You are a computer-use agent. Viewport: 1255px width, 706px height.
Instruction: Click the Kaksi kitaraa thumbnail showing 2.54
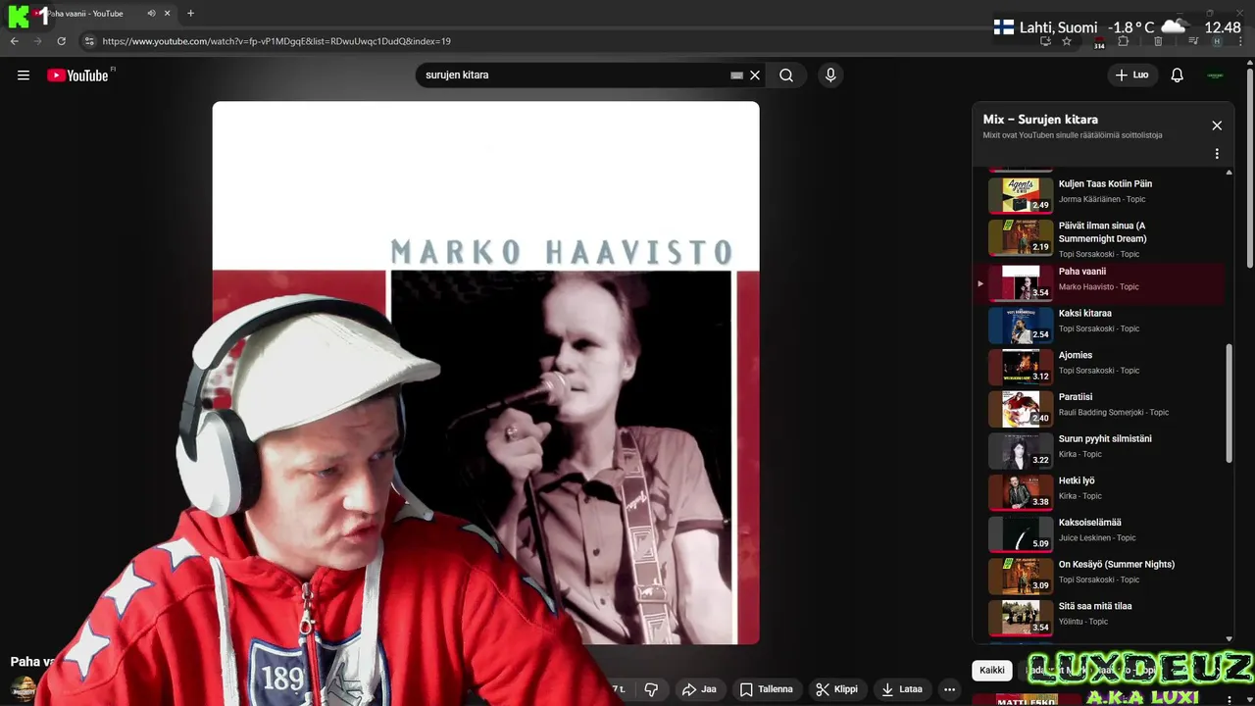[1021, 326]
